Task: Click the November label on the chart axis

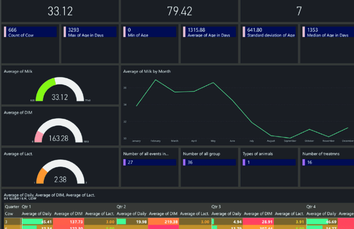Action: (x=329, y=141)
